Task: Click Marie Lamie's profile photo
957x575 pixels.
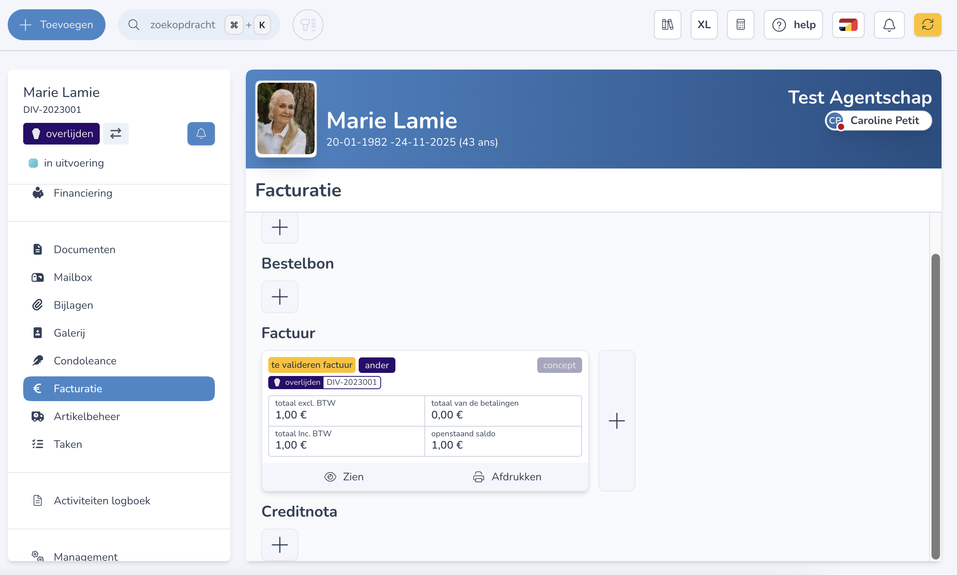Action: [x=286, y=119]
